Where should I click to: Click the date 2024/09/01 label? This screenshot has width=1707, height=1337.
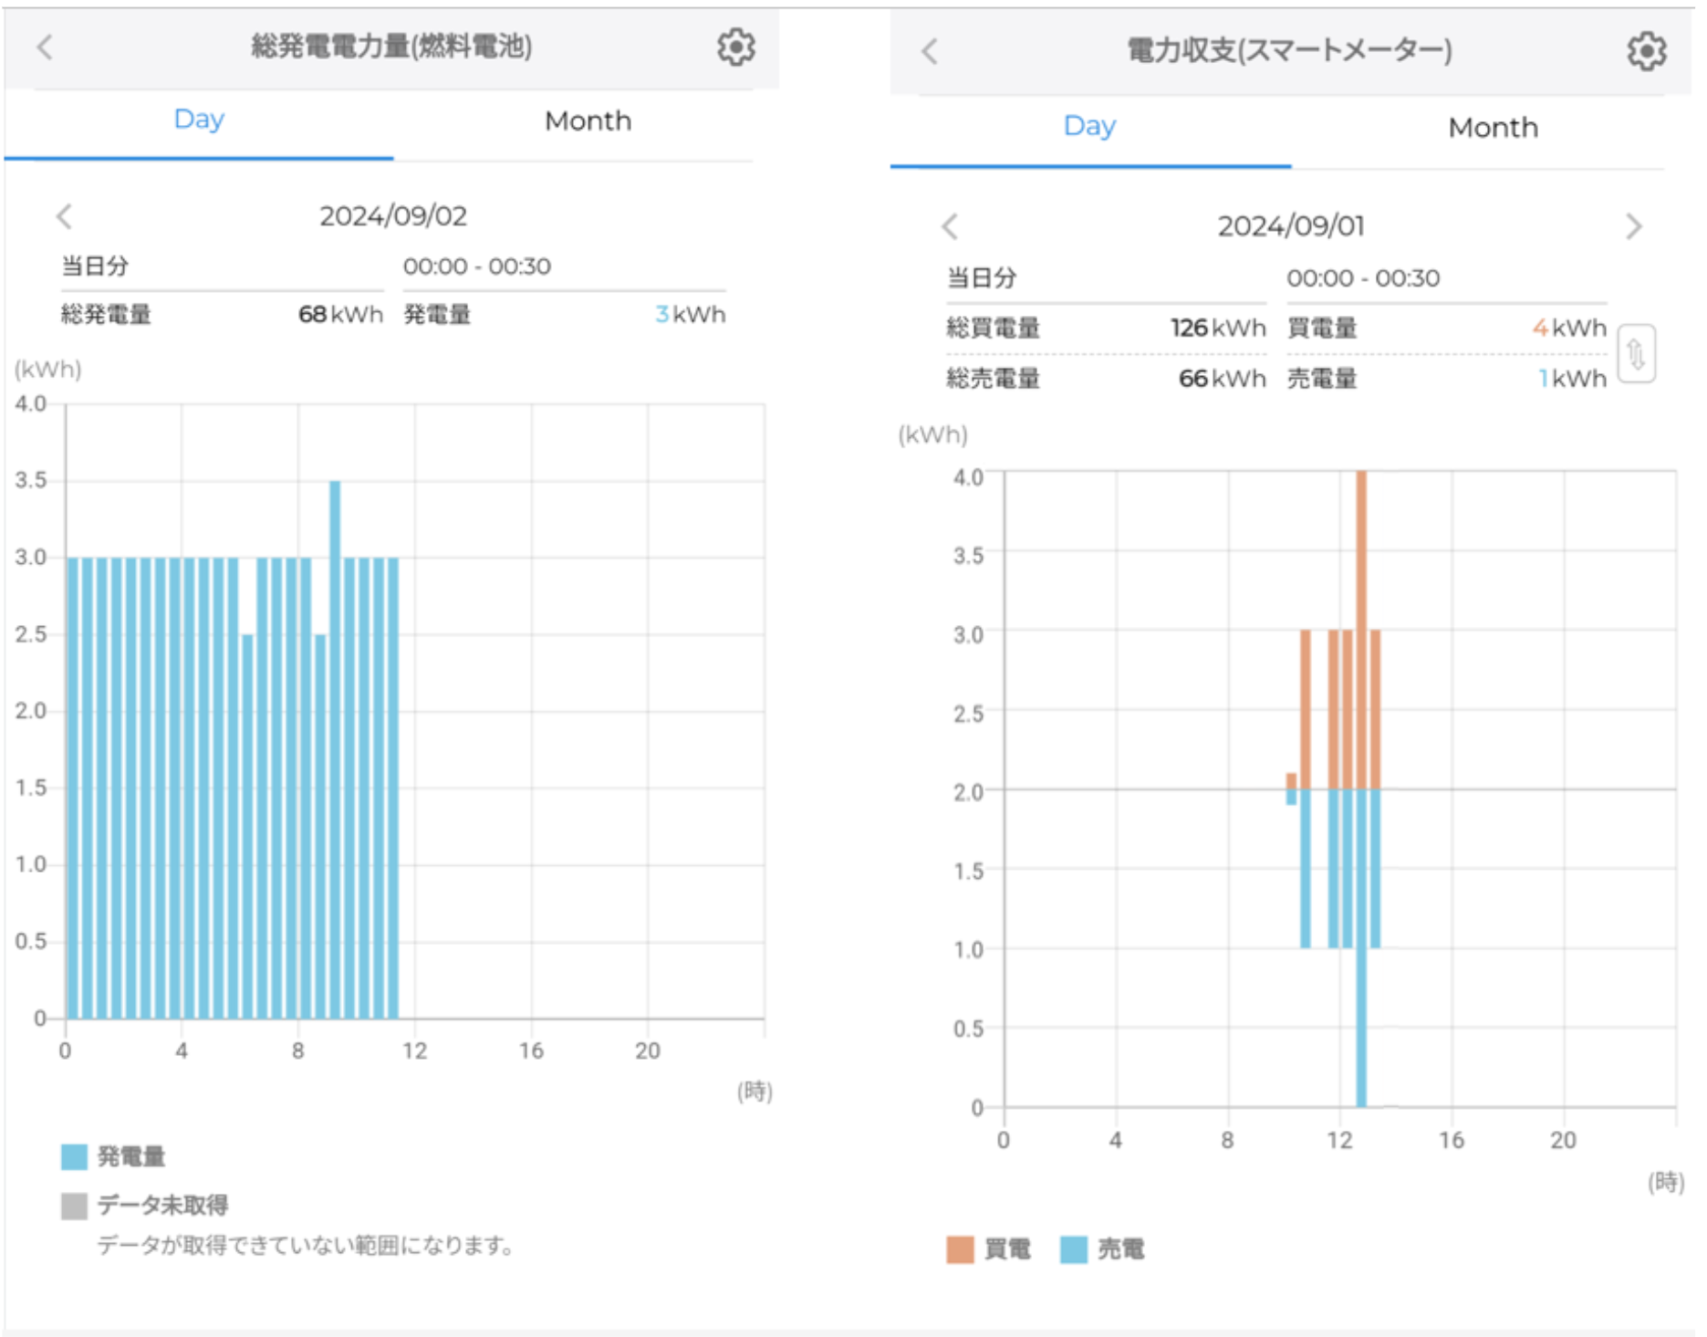tap(1290, 226)
